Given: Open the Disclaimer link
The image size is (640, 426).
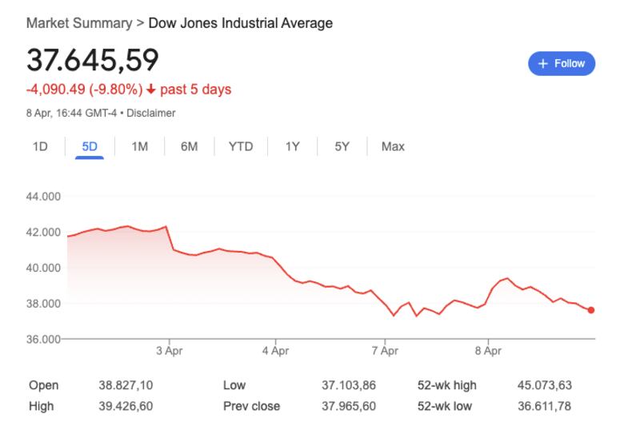Looking at the screenshot, I should (150, 113).
